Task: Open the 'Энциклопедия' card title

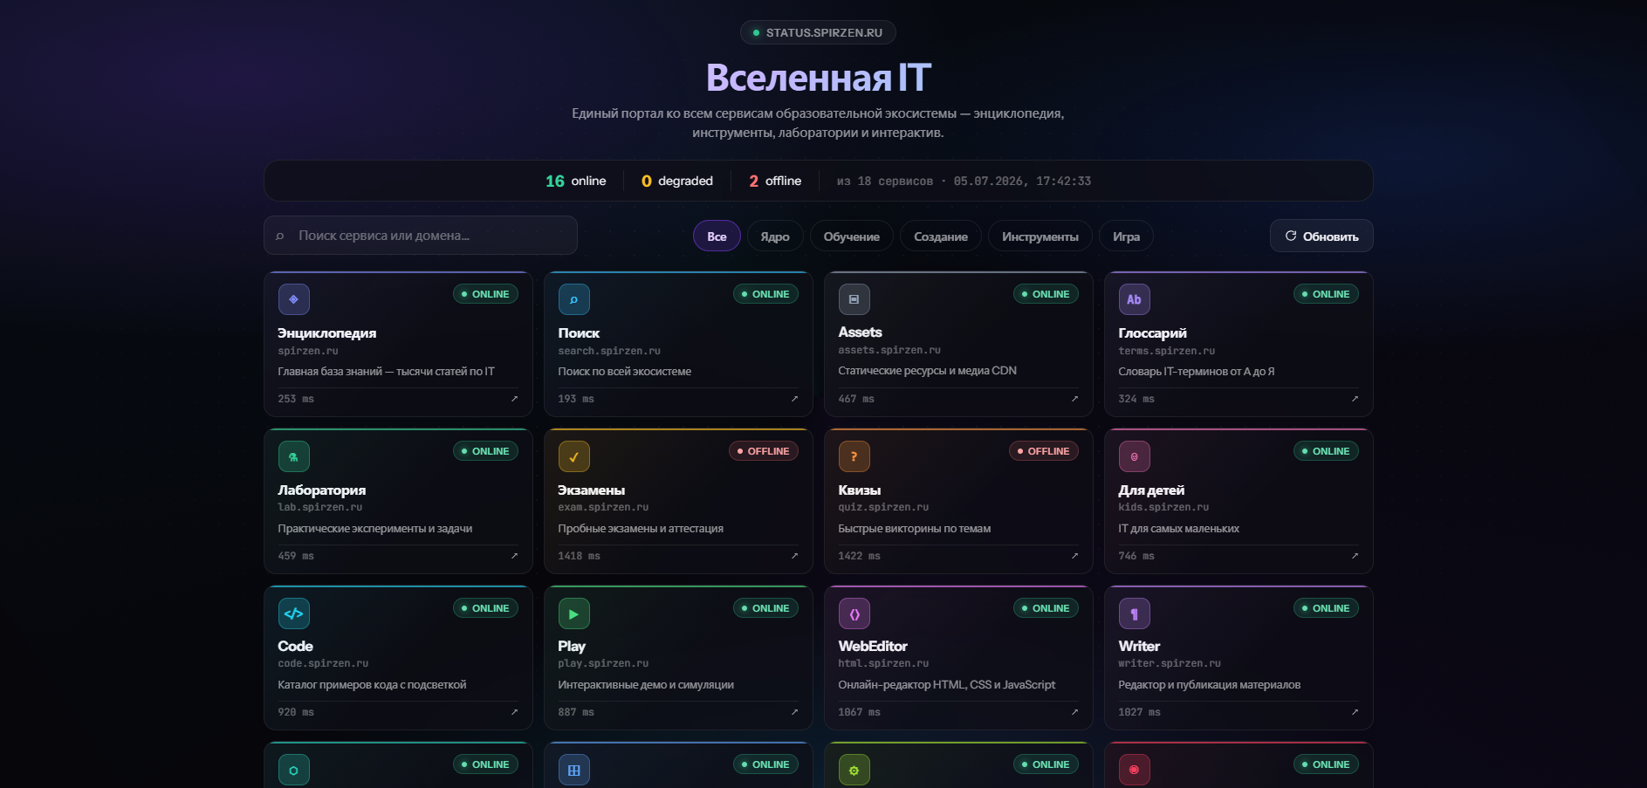Action: coord(327,333)
